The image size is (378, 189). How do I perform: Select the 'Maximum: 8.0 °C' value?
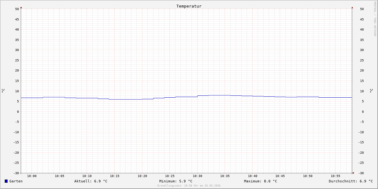(261, 181)
